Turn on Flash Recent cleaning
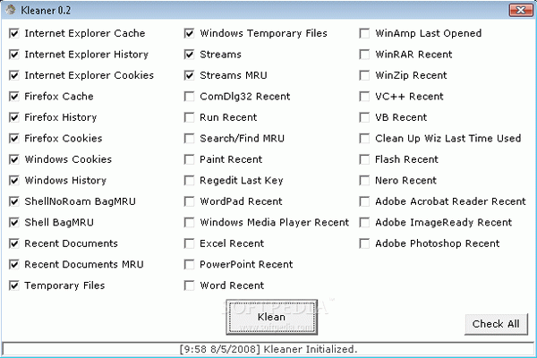 click(365, 159)
